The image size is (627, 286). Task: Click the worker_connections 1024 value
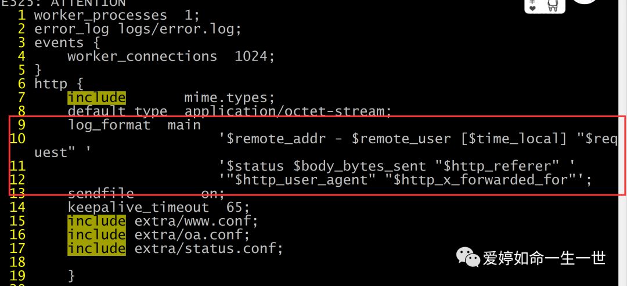click(254, 57)
